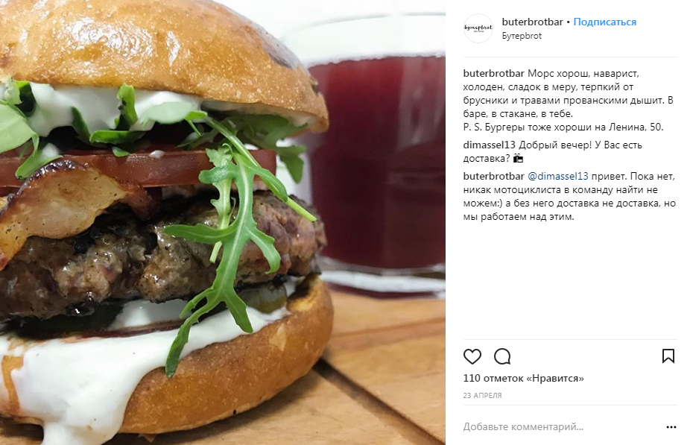Open buterbrotbar username in header
Screen dimensions: 693x445
coord(532,22)
